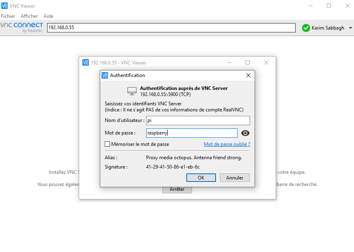
Task: Click the VNC Viewer icon in main title bar
Action: pyautogui.click(x=4, y=6)
